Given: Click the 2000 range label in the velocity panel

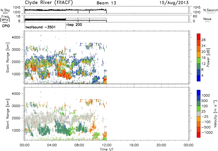Looking at the screenshot, I should pyautogui.click(x=16, y=118).
